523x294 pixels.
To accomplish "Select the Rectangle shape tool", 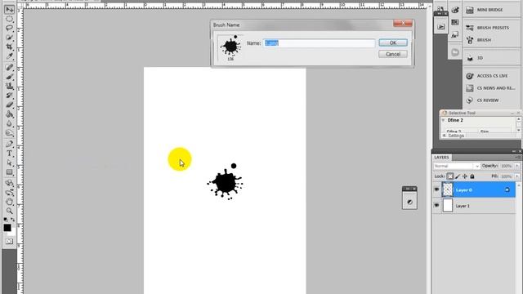I will pos(9,172).
